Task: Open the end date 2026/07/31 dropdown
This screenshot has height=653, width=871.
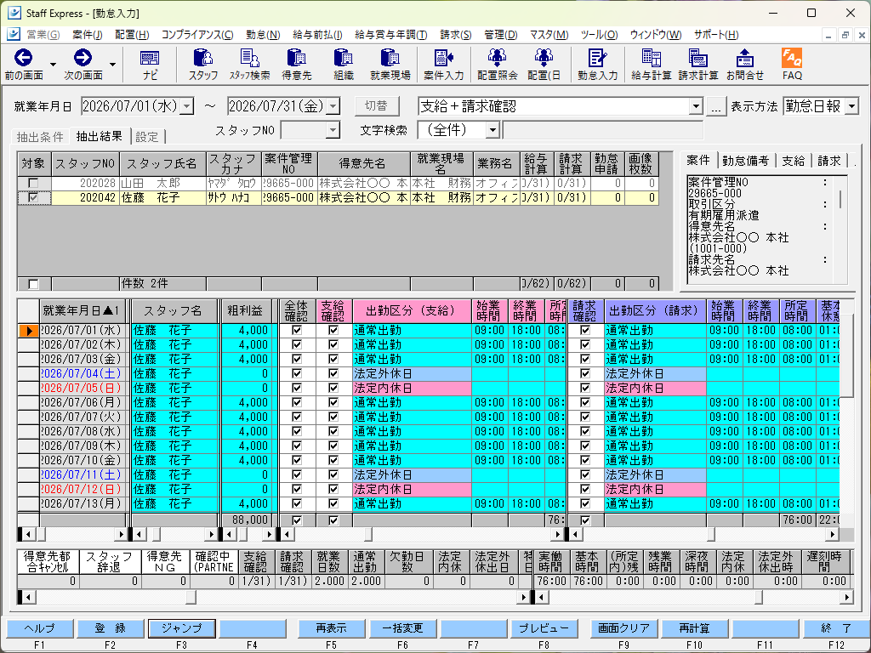Action: (x=333, y=106)
